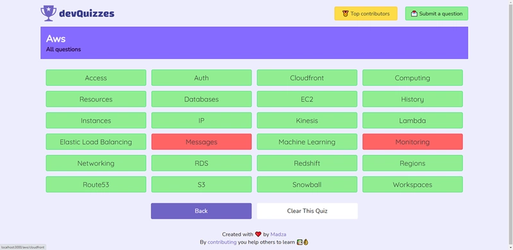
Task: Choose the red Monitoring category tile
Action: pyautogui.click(x=412, y=142)
